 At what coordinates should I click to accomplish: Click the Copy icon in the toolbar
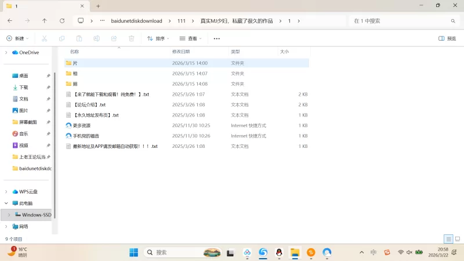61,38
